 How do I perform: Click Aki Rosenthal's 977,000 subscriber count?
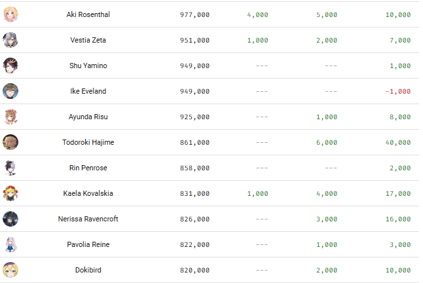coord(194,14)
